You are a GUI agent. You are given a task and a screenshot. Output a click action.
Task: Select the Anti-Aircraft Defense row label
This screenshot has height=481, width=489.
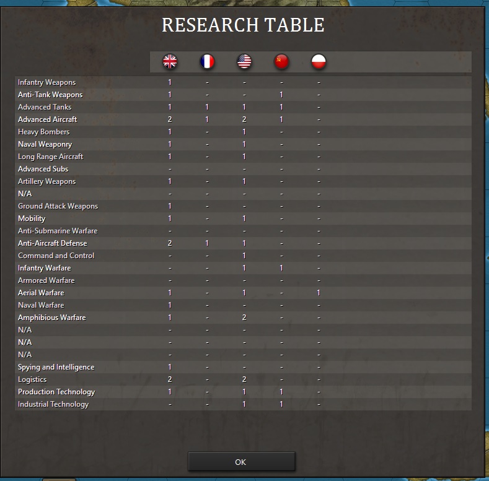click(x=53, y=243)
